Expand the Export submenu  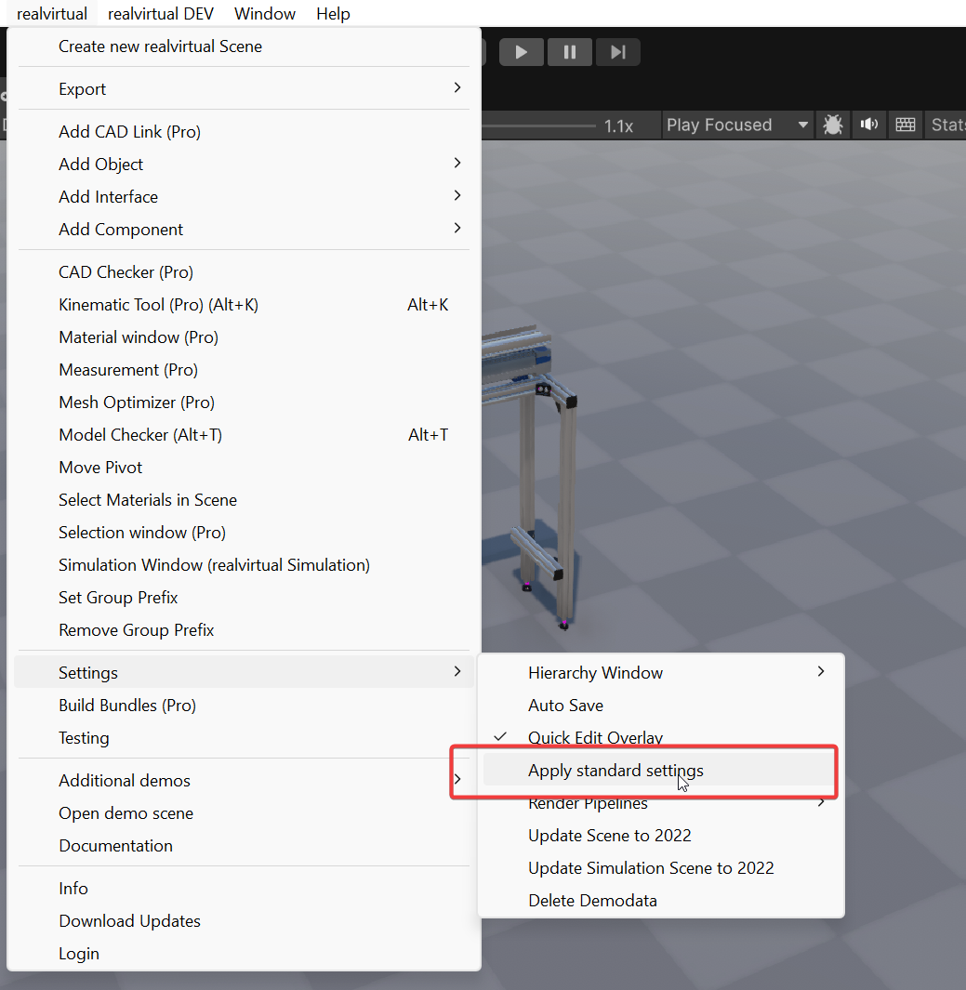coord(244,89)
